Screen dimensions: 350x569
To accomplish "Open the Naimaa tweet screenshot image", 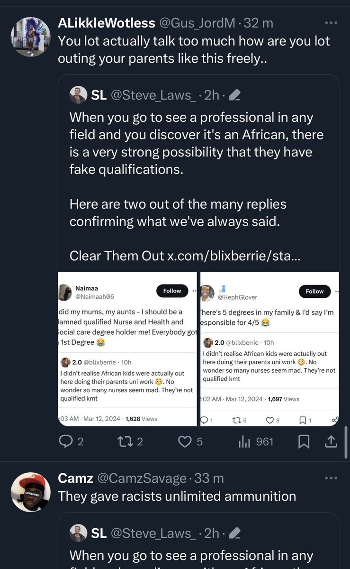I will tap(127, 349).
